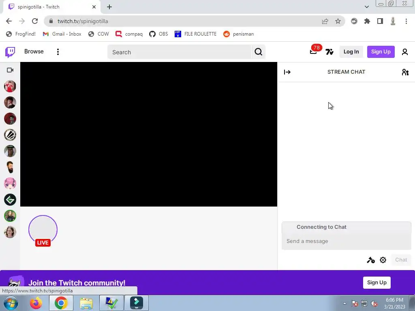This screenshot has width=415, height=311.
Task: Click the Windows Start button
Action: point(11,303)
